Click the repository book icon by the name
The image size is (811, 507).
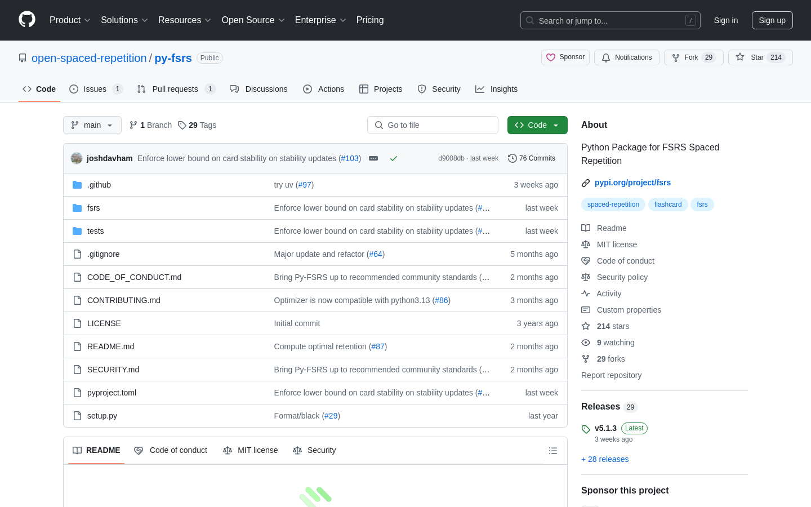tap(23, 58)
